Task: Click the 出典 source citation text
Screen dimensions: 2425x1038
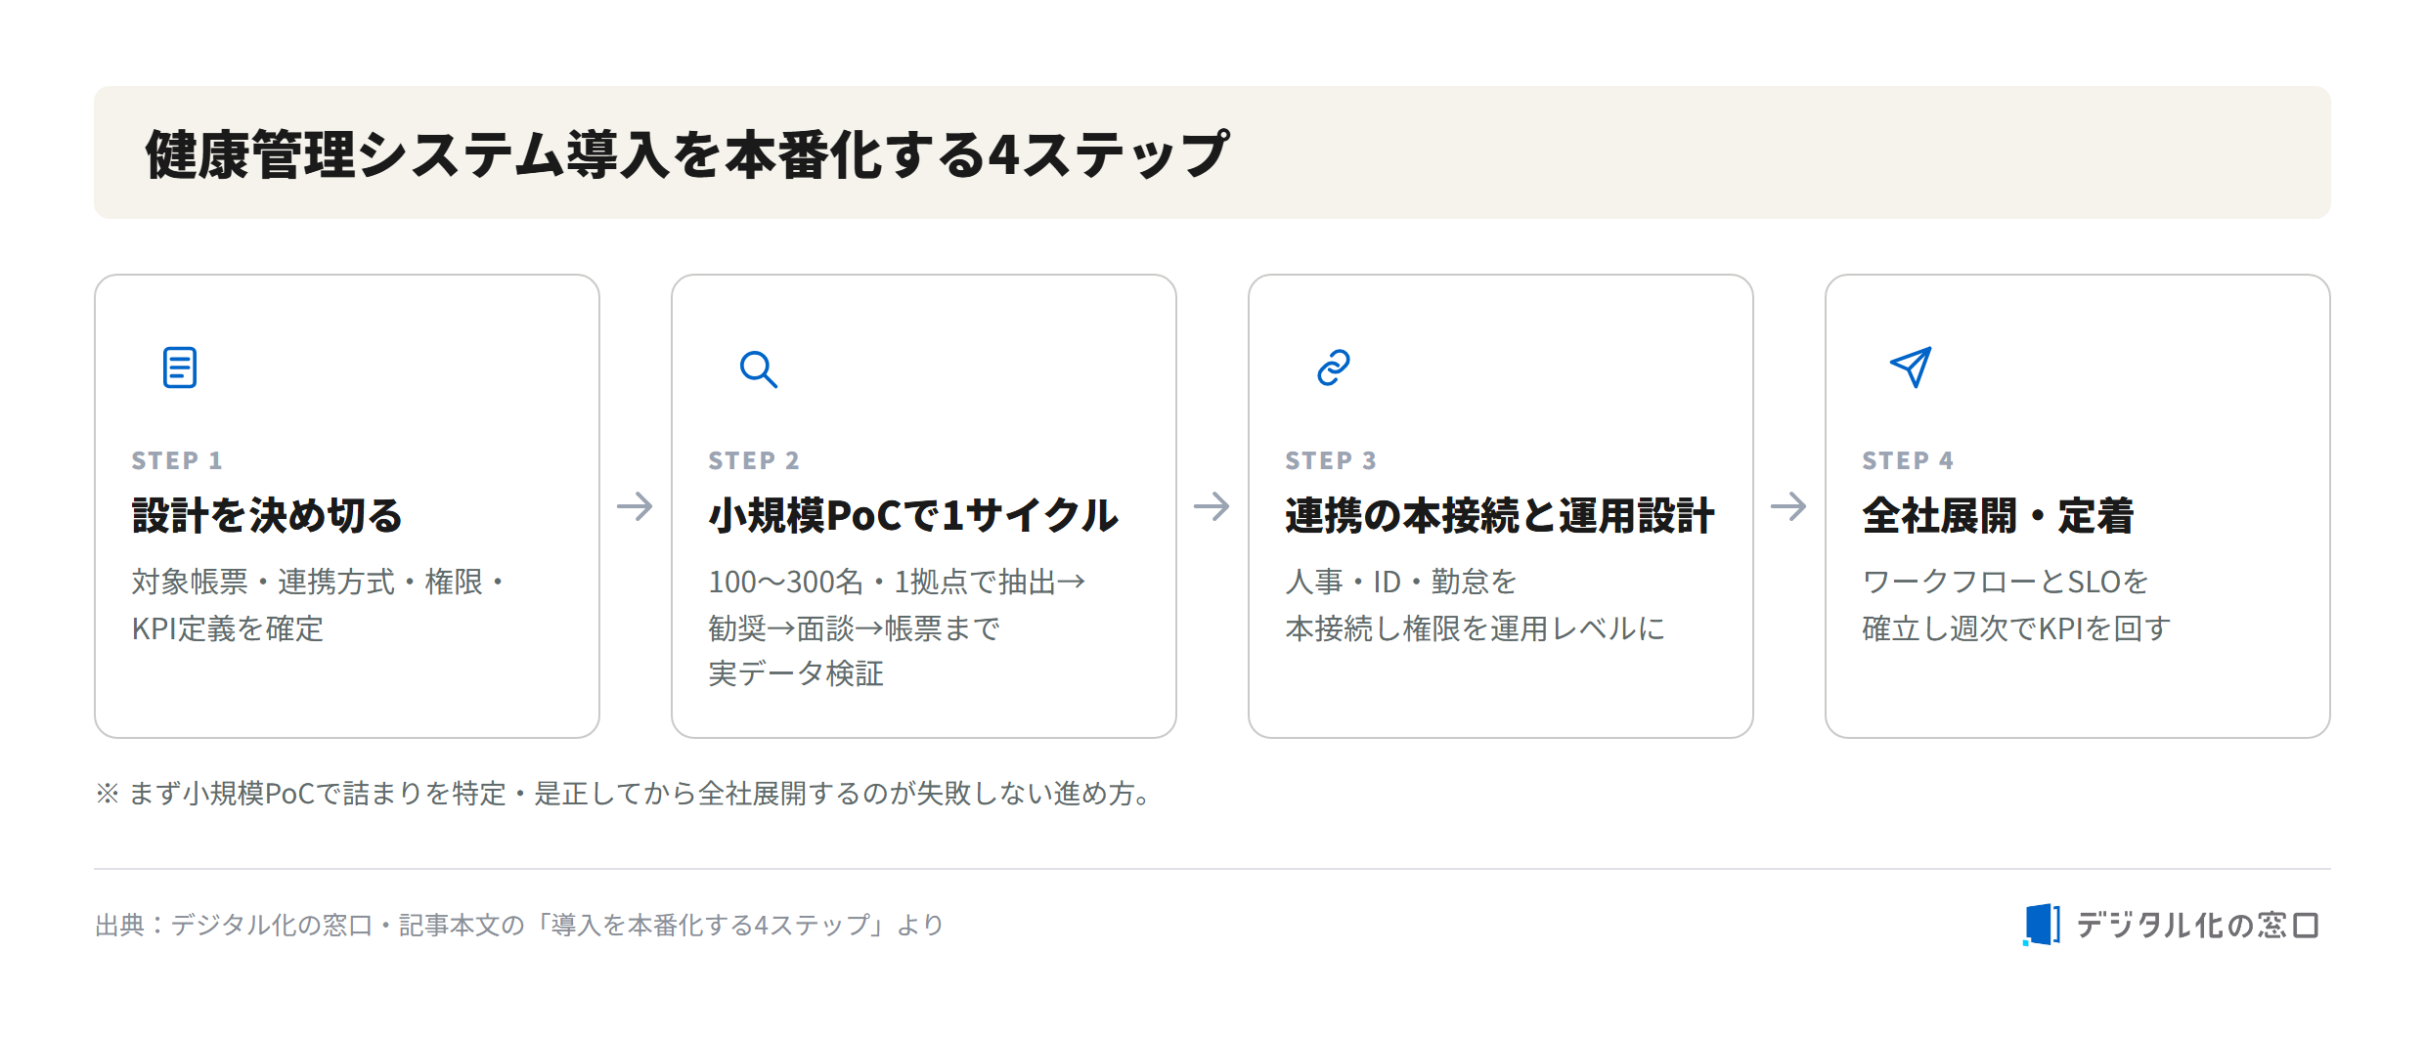Action: click(x=519, y=925)
